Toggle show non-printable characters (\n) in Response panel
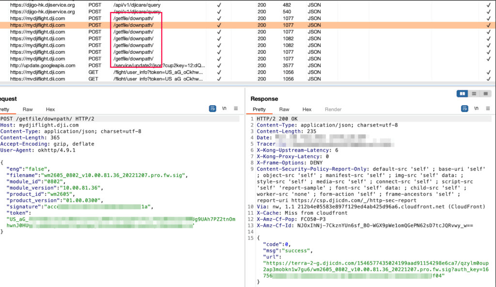Screen dimensions: 496x287 pyautogui.click(x=476, y=108)
